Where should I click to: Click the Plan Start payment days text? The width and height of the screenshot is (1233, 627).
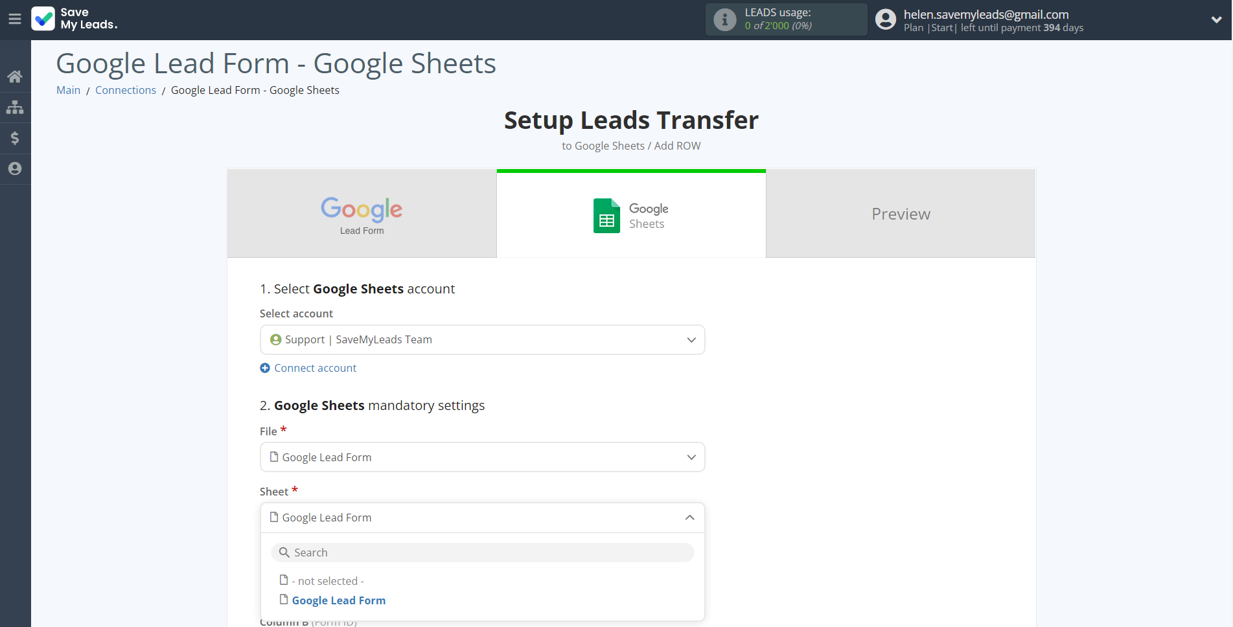993,28
